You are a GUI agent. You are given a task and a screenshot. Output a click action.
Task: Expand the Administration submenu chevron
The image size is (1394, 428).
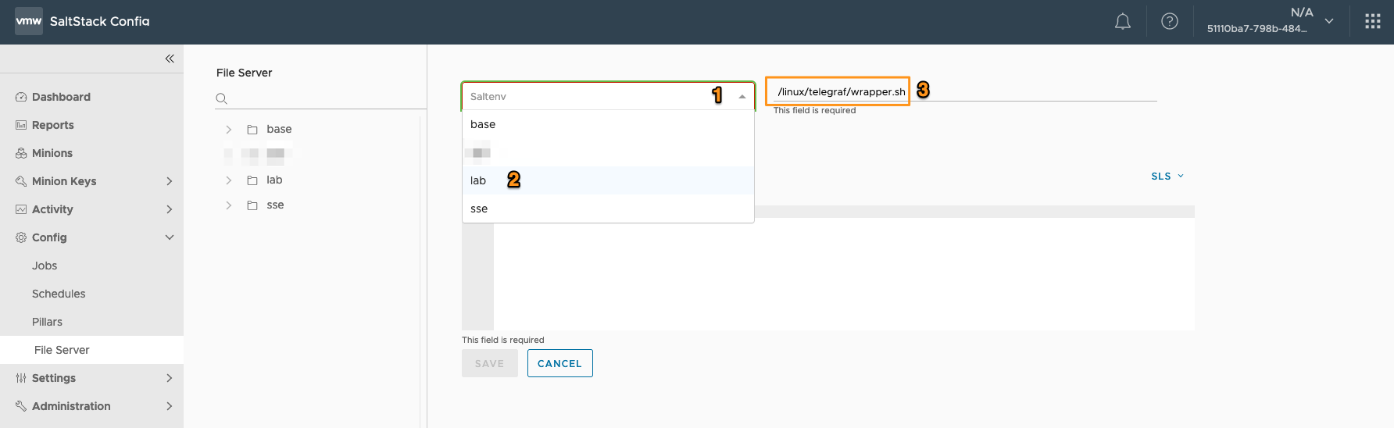pyautogui.click(x=170, y=406)
